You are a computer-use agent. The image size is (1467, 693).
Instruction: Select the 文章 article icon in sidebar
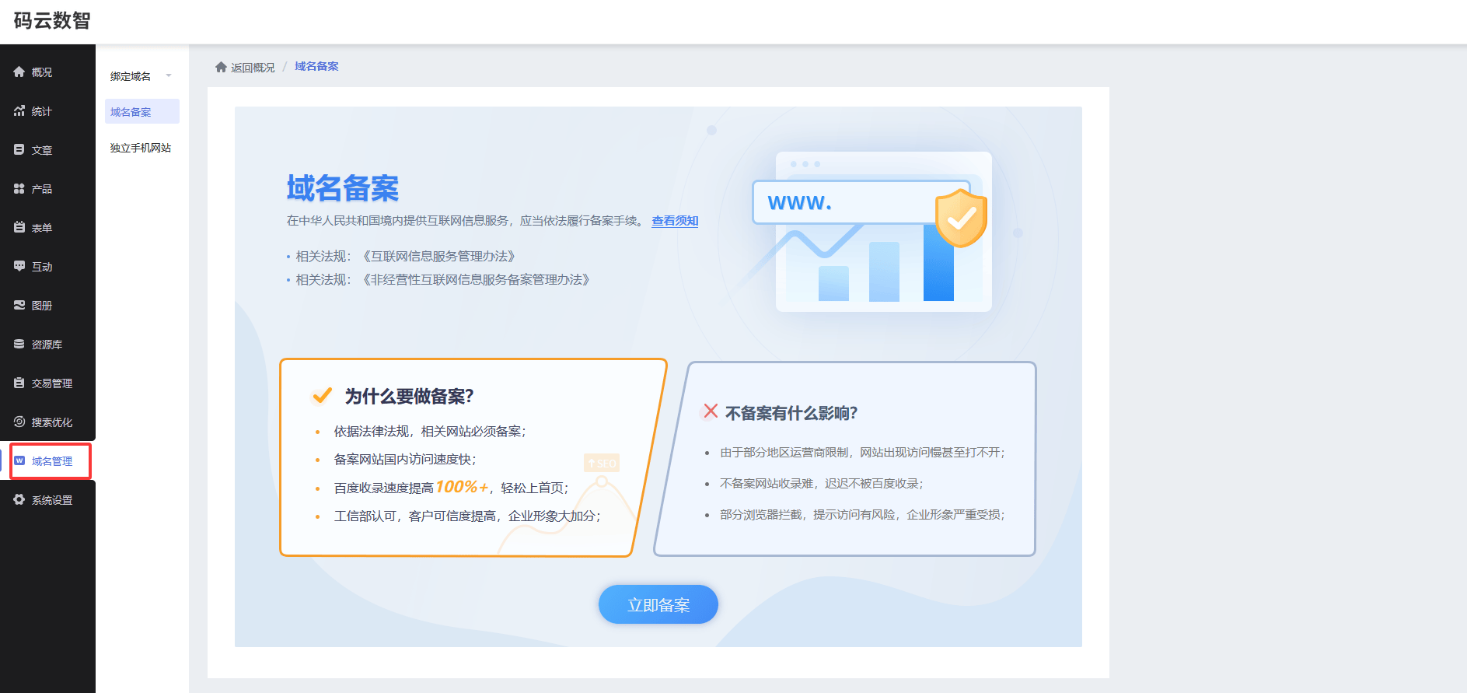pos(19,149)
